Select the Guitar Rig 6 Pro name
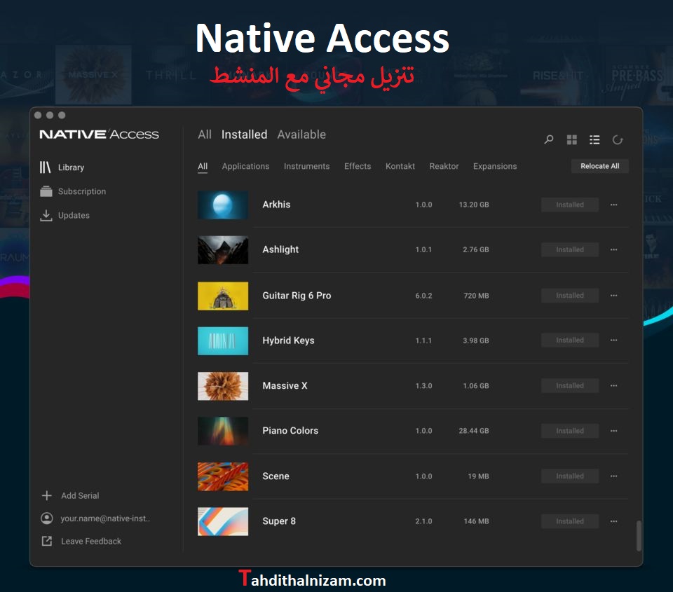Viewport: 673px width, 592px height. click(x=297, y=296)
